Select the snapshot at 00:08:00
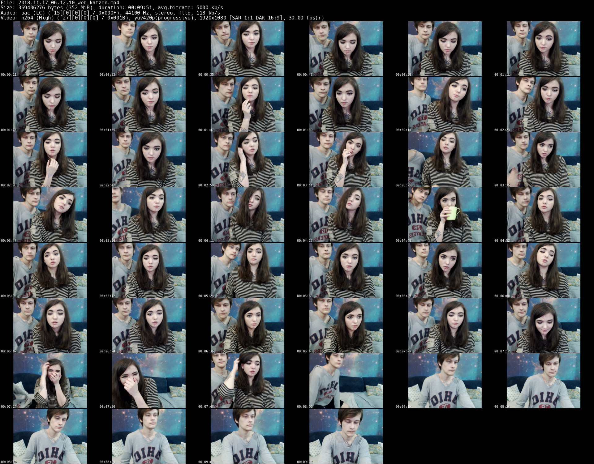Screen dimensions: 594x464 click(x=346, y=381)
